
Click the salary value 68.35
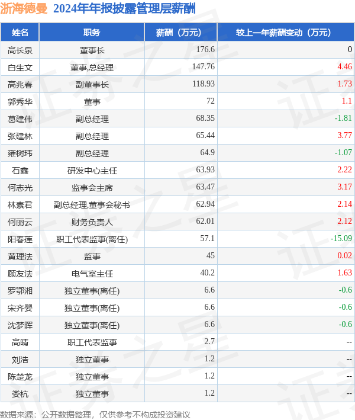click(x=205, y=118)
